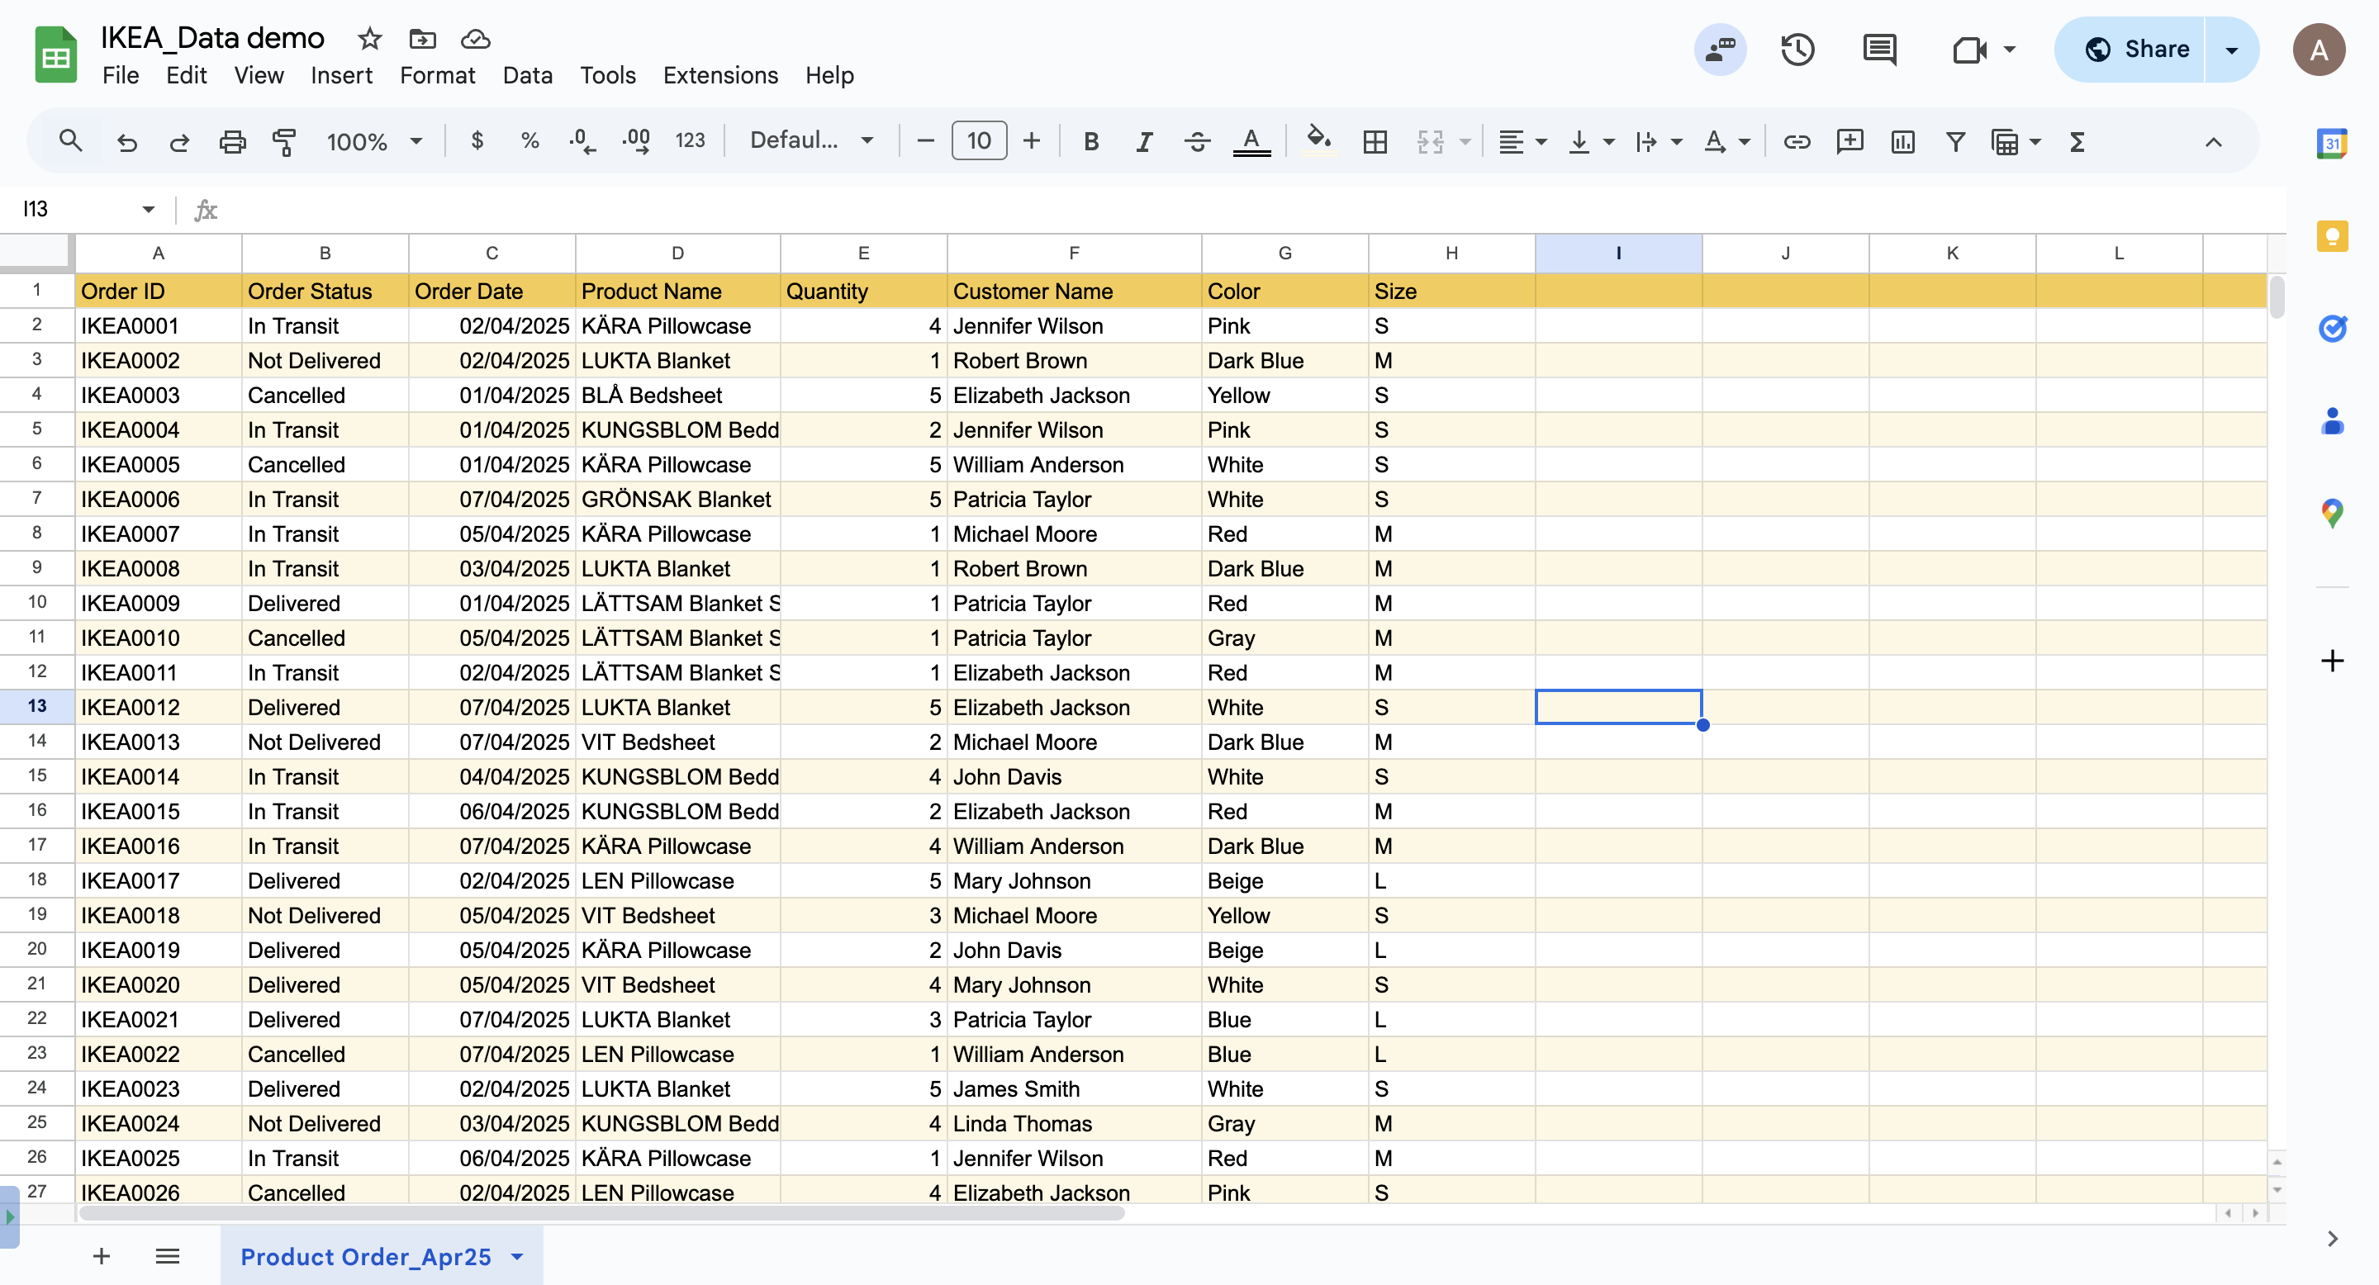Click More formats 123 button
The width and height of the screenshot is (2379, 1285).
[690, 141]
